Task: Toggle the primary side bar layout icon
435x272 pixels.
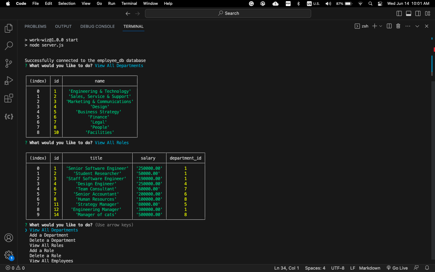Action: pyautogui.click(x=399, y=14)
